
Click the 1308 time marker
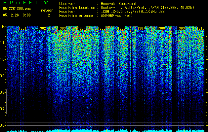(x=161, y=28)
